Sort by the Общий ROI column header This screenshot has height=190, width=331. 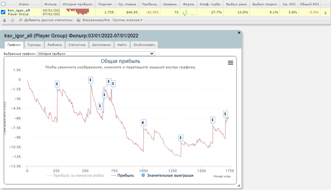[x=309, y=4]
